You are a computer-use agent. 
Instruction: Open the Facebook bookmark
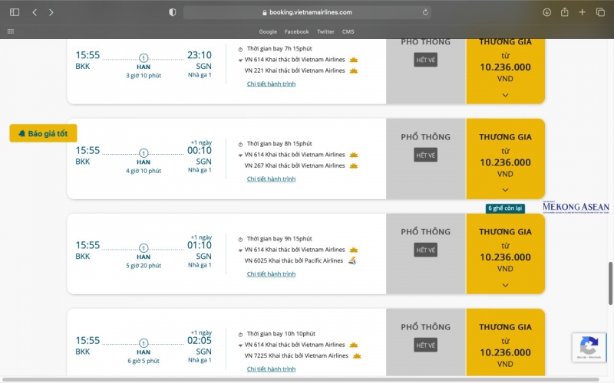296,31
